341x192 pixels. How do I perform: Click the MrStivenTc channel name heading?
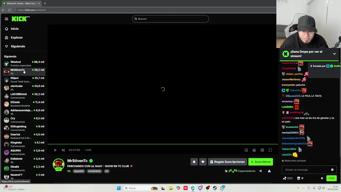[77, 161]
